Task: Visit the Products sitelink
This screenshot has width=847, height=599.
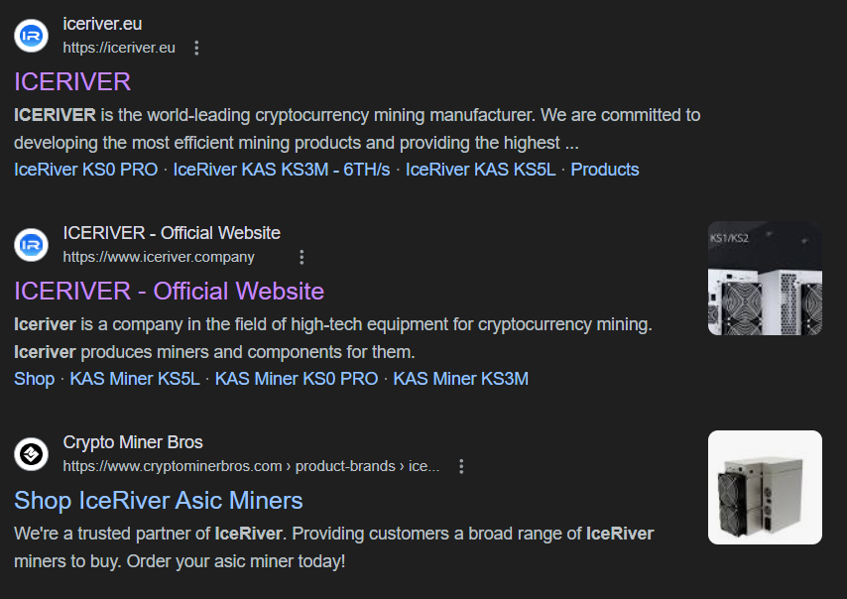Action: [605, 170]
